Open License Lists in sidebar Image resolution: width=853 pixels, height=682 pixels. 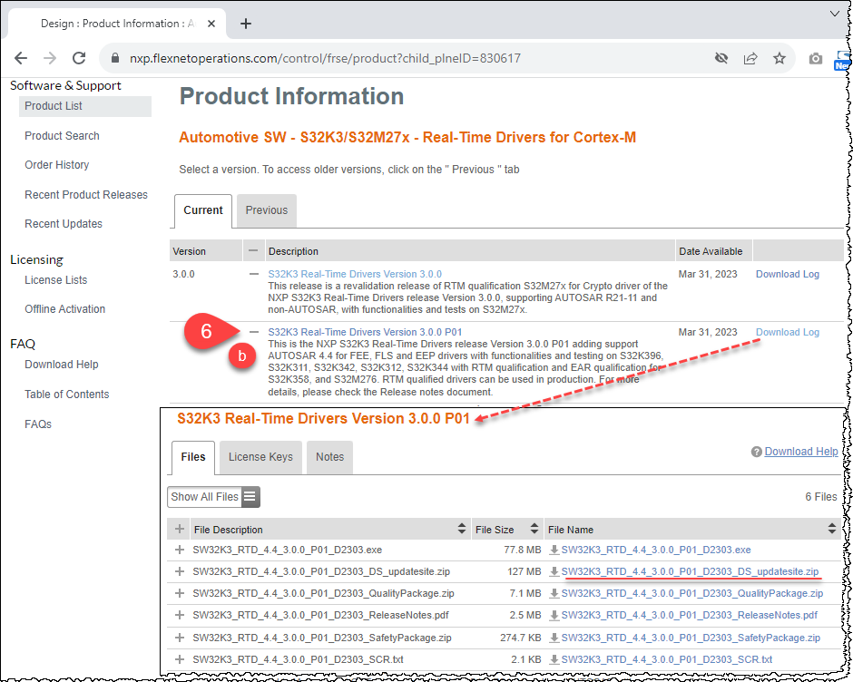pyautogui.click(x=55, y=280)
